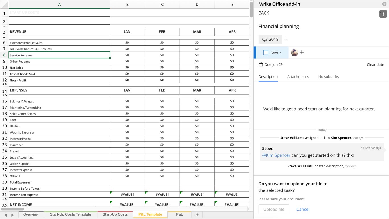Click the Marketing/Advertising cell
Viewport: 389px width, 219px height.
point(59,108)
